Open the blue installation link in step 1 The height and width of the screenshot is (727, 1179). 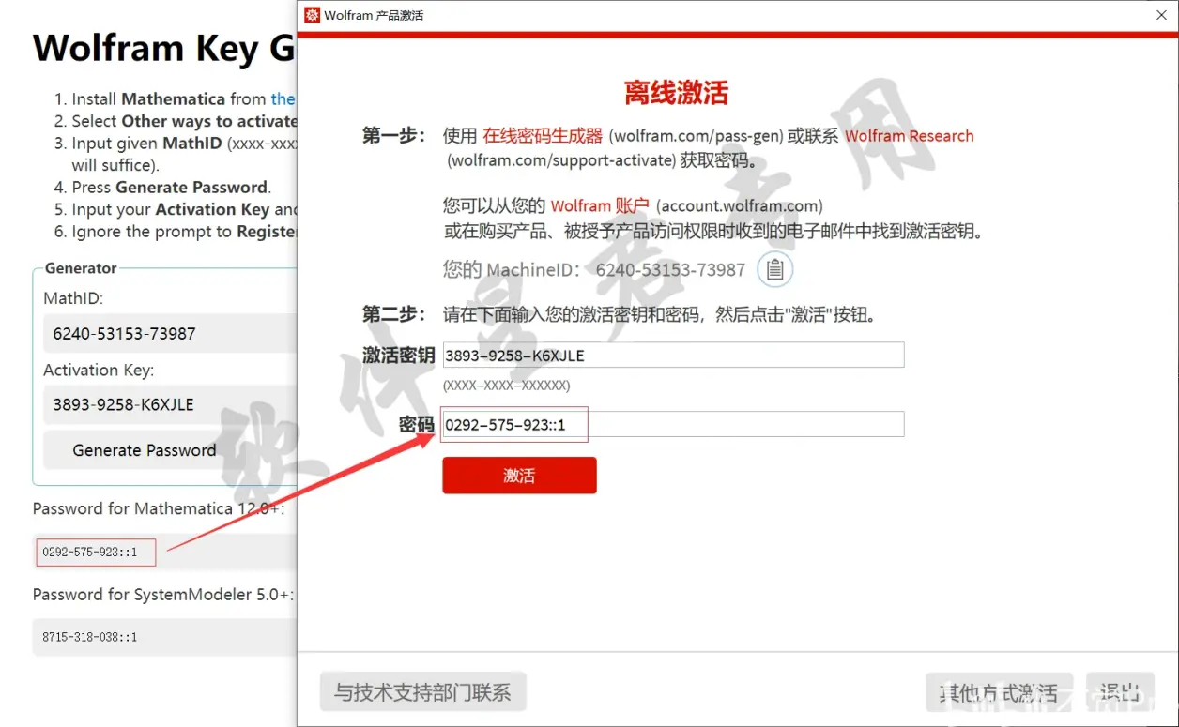pyautogui.click(x=283, y=98)
